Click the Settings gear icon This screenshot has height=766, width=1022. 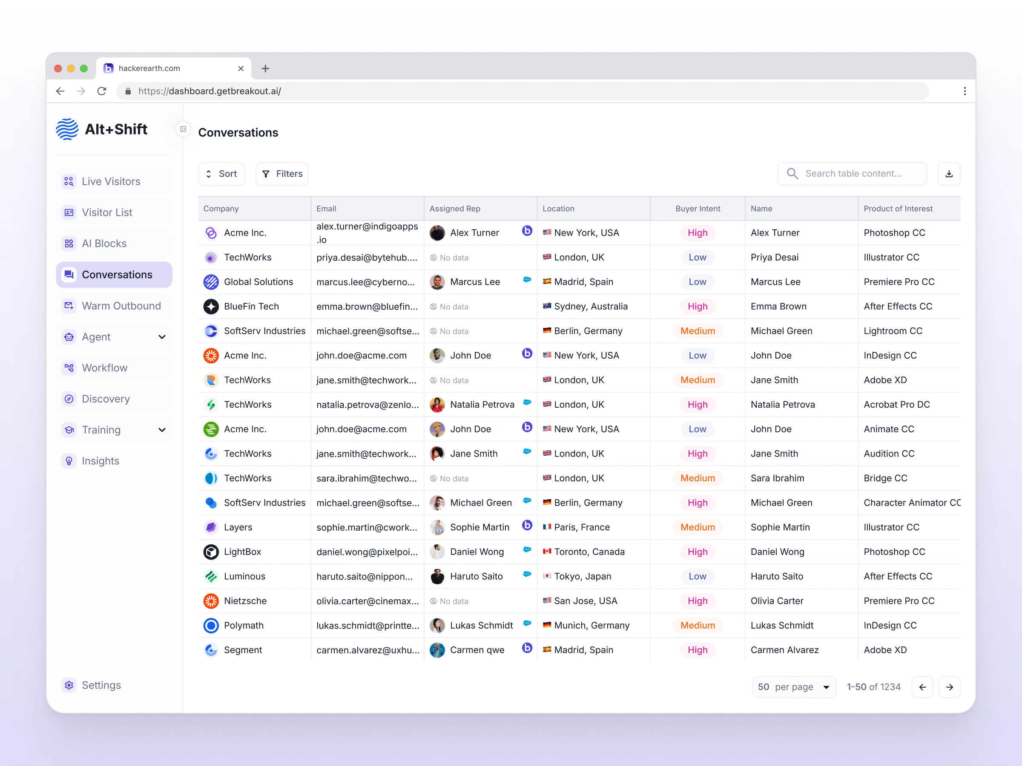pos(69,685)
